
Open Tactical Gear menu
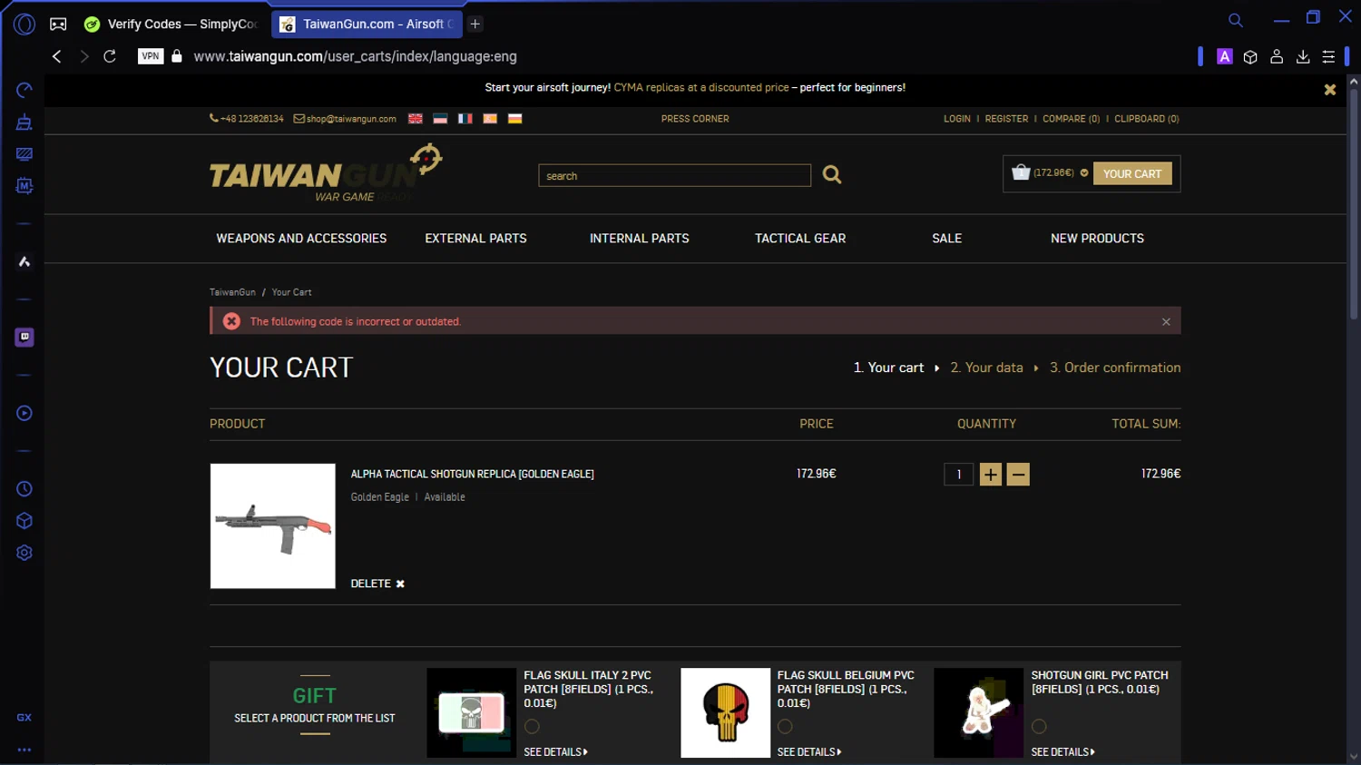pyautogui.click(x=800, y=239)
